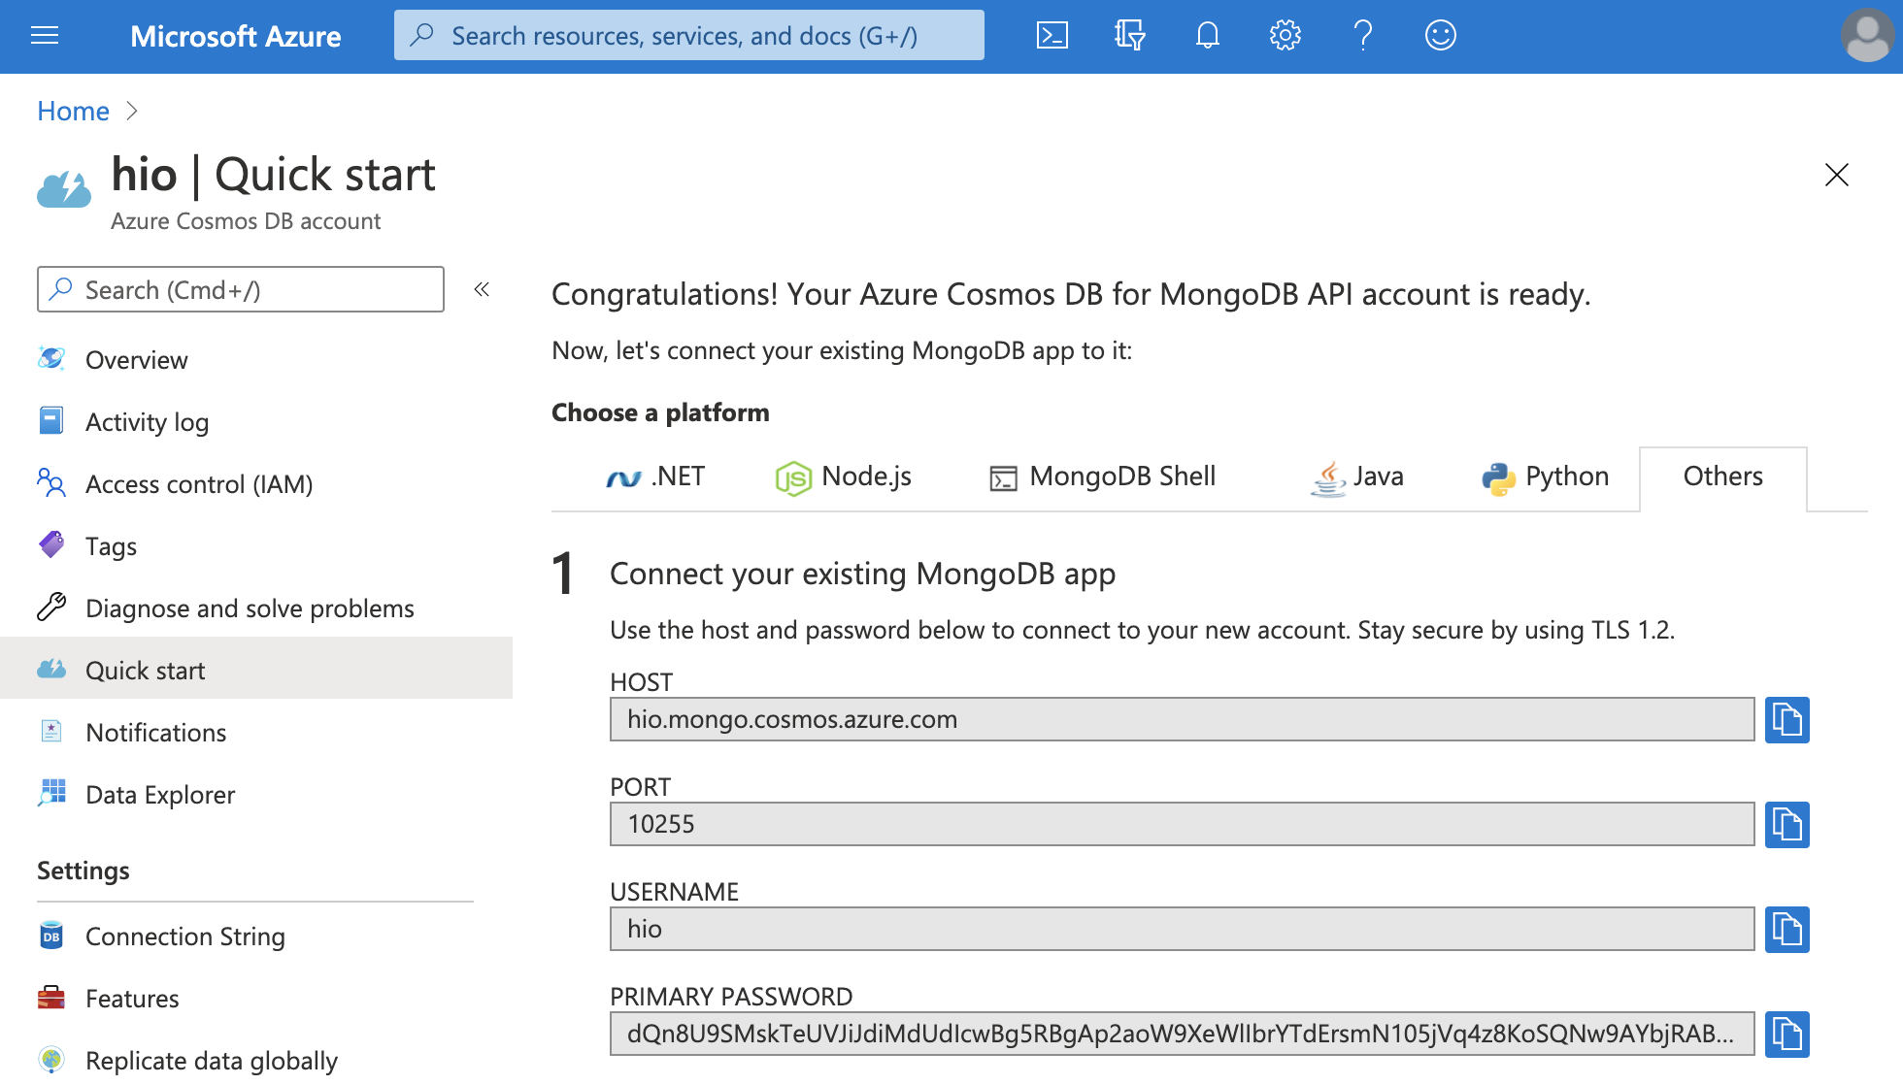
Task: Close the Quick start blade
Action: pyautogui.click(x=1837, y=175)
